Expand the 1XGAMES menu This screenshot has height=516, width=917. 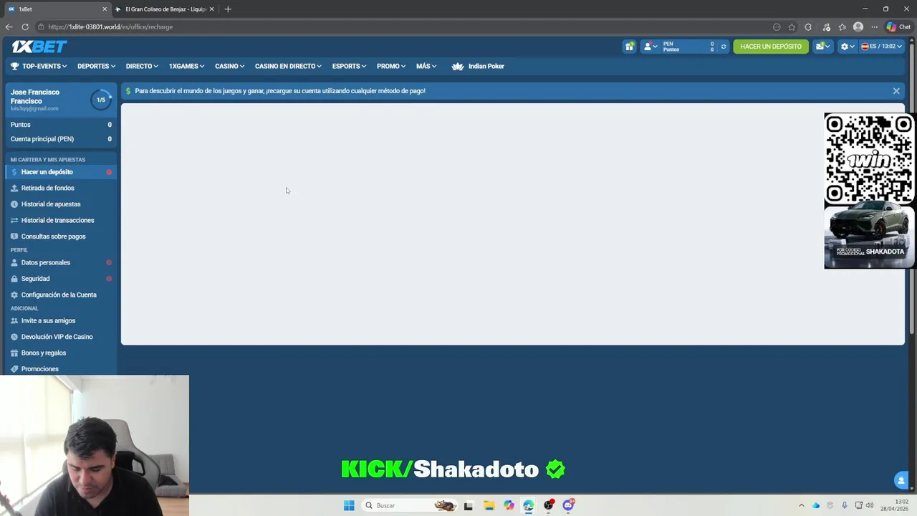[186, 66]
